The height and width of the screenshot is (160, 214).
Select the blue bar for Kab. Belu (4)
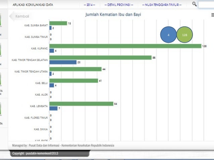pos(52,86)
